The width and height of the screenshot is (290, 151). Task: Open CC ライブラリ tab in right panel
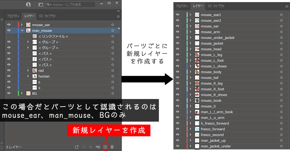(x=216, y=6)
